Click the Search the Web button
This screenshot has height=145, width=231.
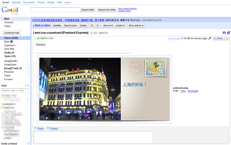tap(107, 10)
